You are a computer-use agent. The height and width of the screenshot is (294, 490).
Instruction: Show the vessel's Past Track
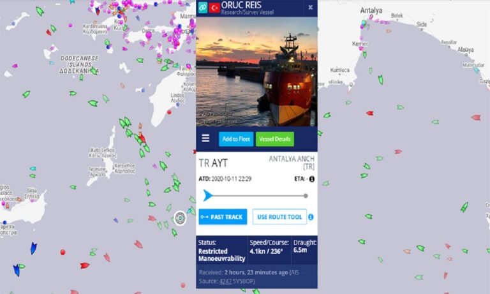[223, 217]
